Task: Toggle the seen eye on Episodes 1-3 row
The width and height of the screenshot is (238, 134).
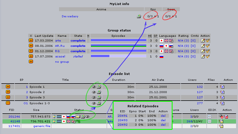Action: pos(94,103)
